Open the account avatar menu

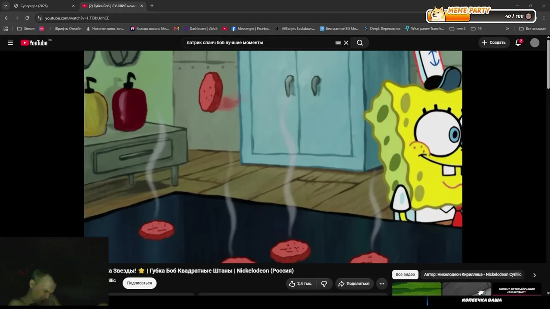point(535,42)
